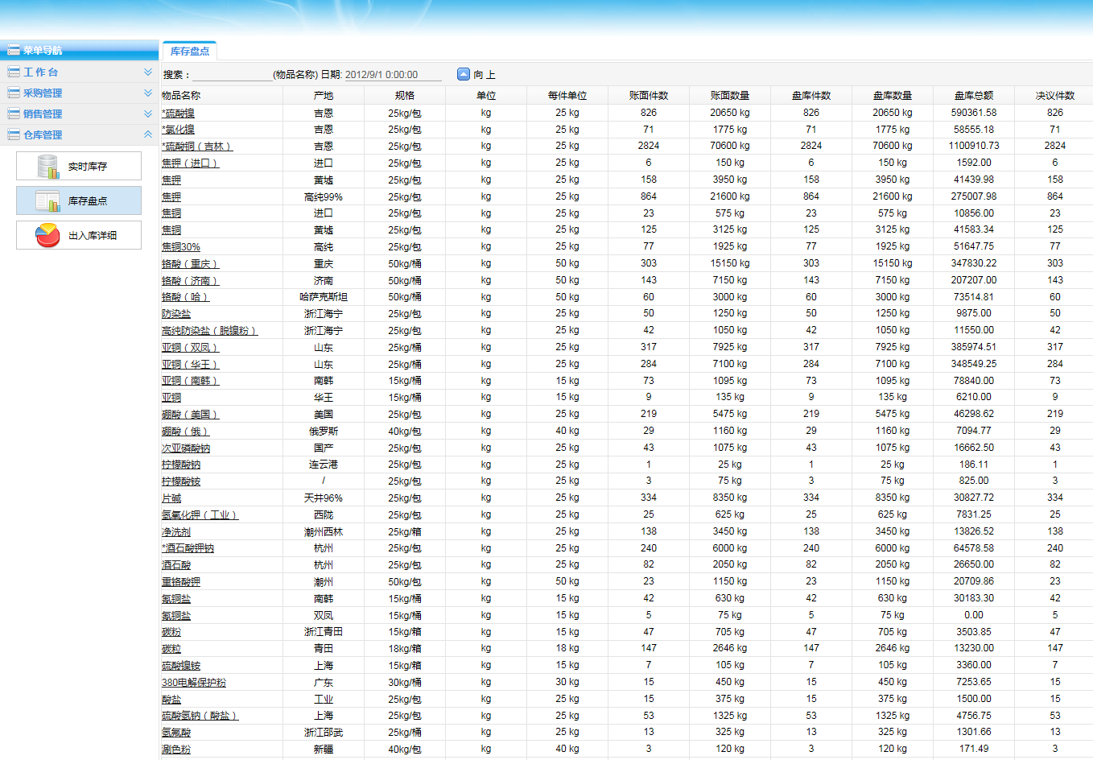Switch to the 库存盘点 tab
The width and height of the screenshot is (1093, 760).
click(190, 51)
